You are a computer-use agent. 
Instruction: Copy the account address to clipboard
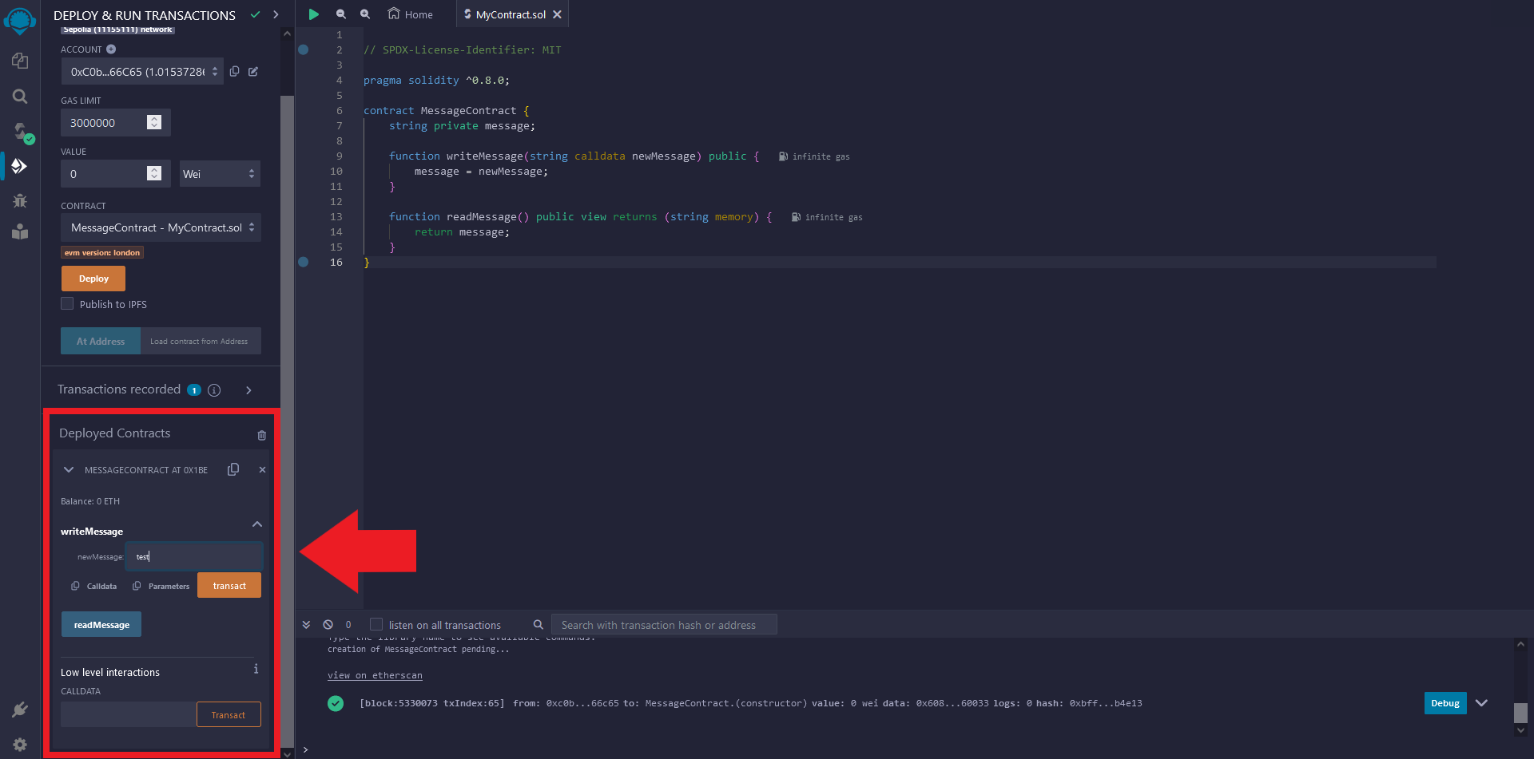pyautogui.click(x=235, y=72)
